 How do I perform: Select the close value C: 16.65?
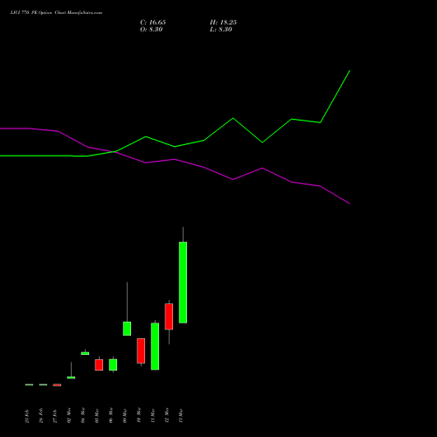pyautogui.click(x=153, y=23)
